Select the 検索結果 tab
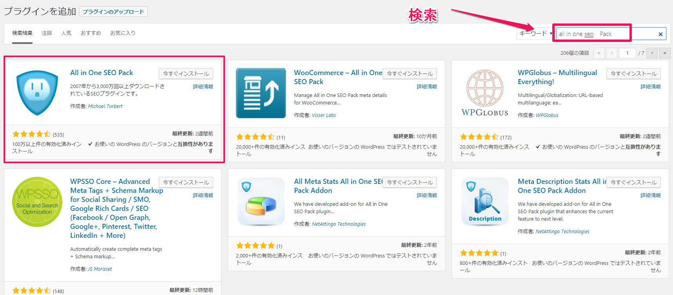Image resolution: width=673 pixels, height=295 pixels. click(22, 33)
